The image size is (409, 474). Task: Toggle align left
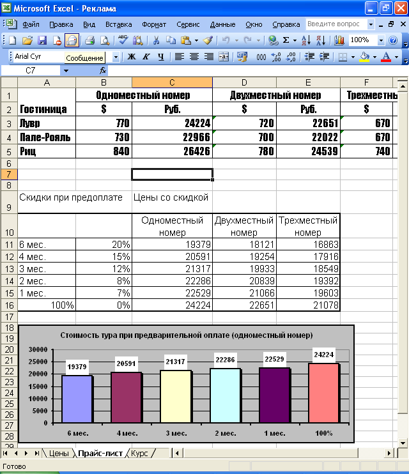179,56
